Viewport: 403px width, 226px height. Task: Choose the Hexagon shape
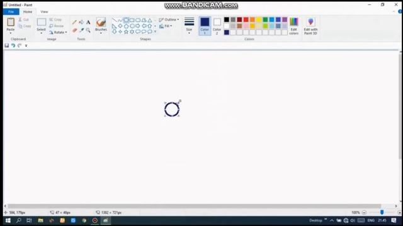tap(132, 26)
